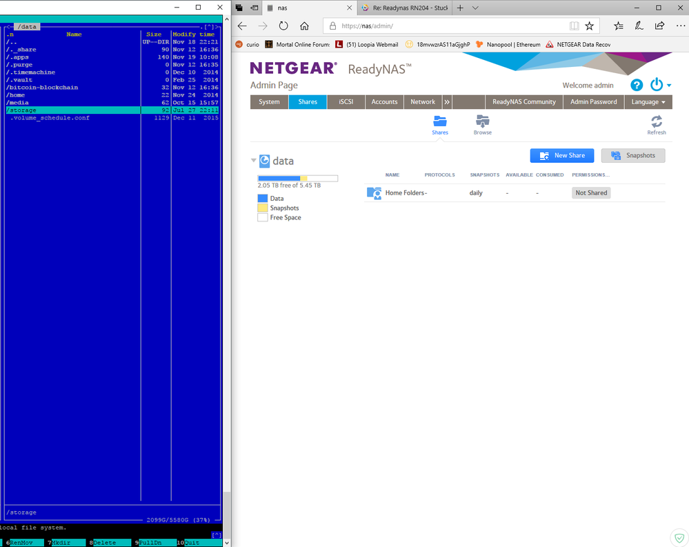Screen dimensions: 689x547
Task: Click the data volume icon
Action: click(x=265, y=161)
